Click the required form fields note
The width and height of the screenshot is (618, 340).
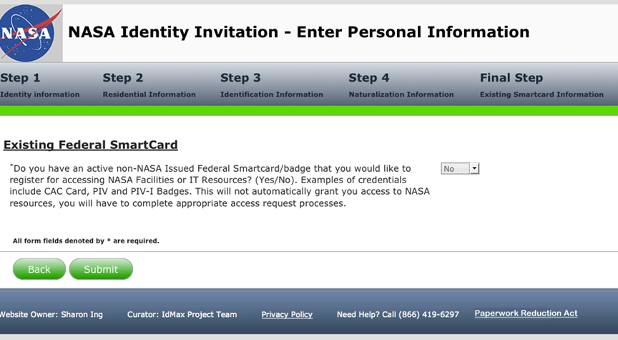tap(86, 241)
